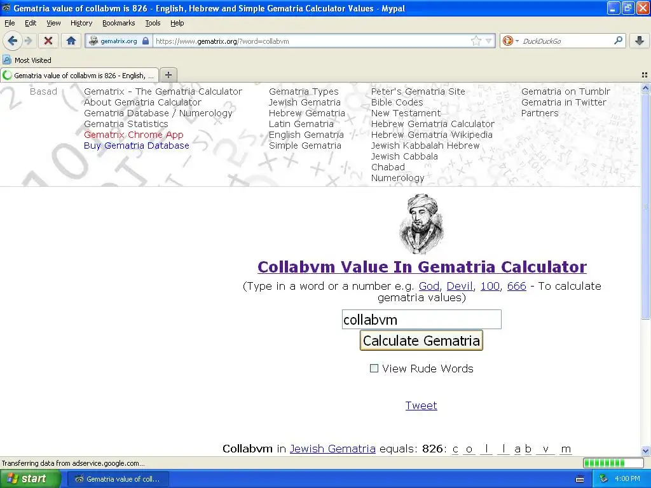The height and width of the screenshot is (488, 651).
Task: Click the Calculate Gematria button
Action: (x=421, y=341)
